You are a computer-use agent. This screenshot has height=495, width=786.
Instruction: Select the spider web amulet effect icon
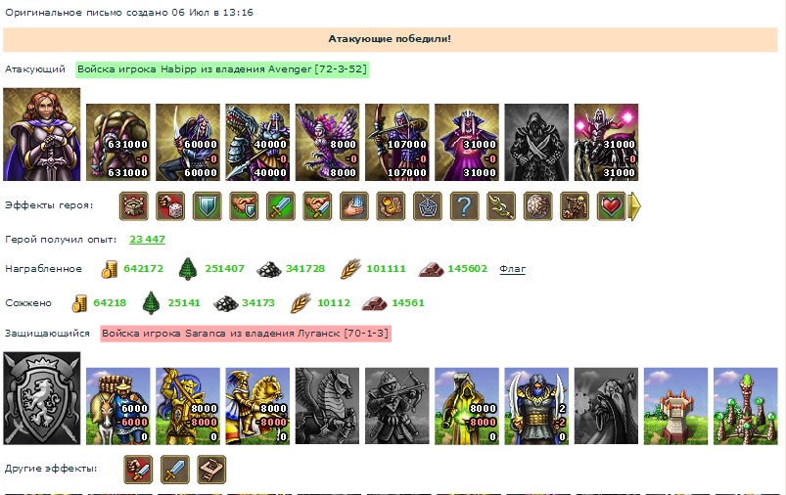[428, 206]
